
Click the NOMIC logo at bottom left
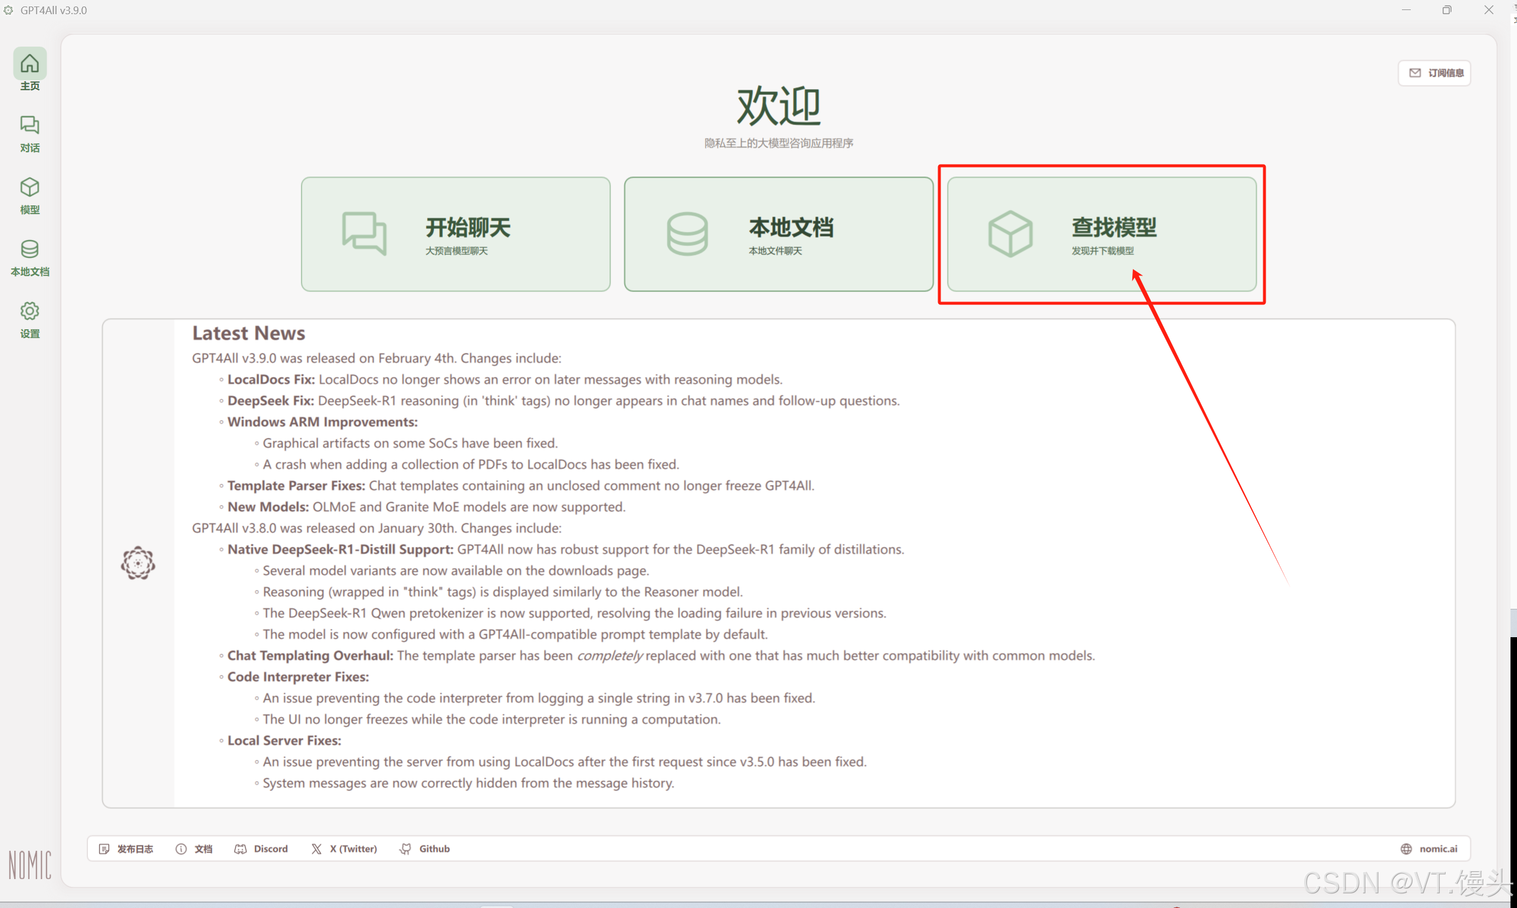pos(30,864)
